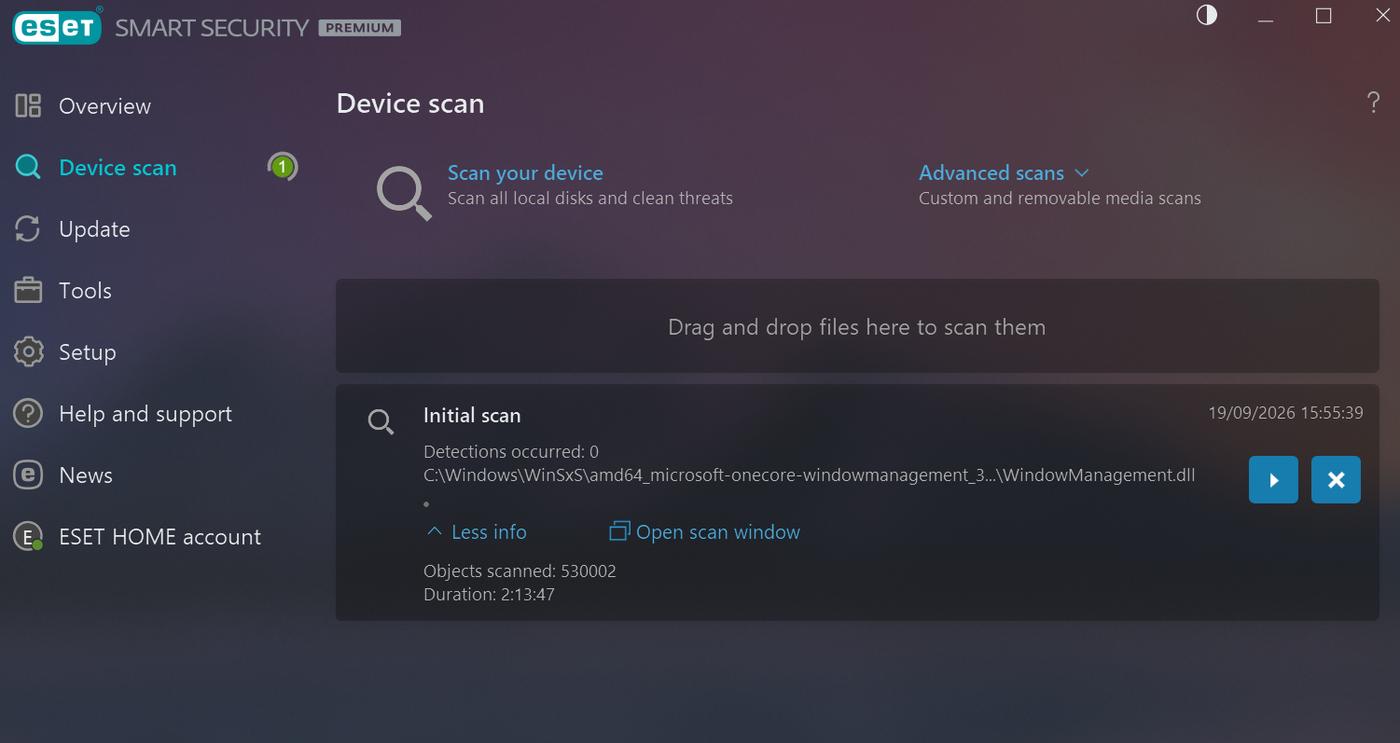Select Device scan in the sidebar
Screen dimensions: 1400x743
tap(118, 168)
